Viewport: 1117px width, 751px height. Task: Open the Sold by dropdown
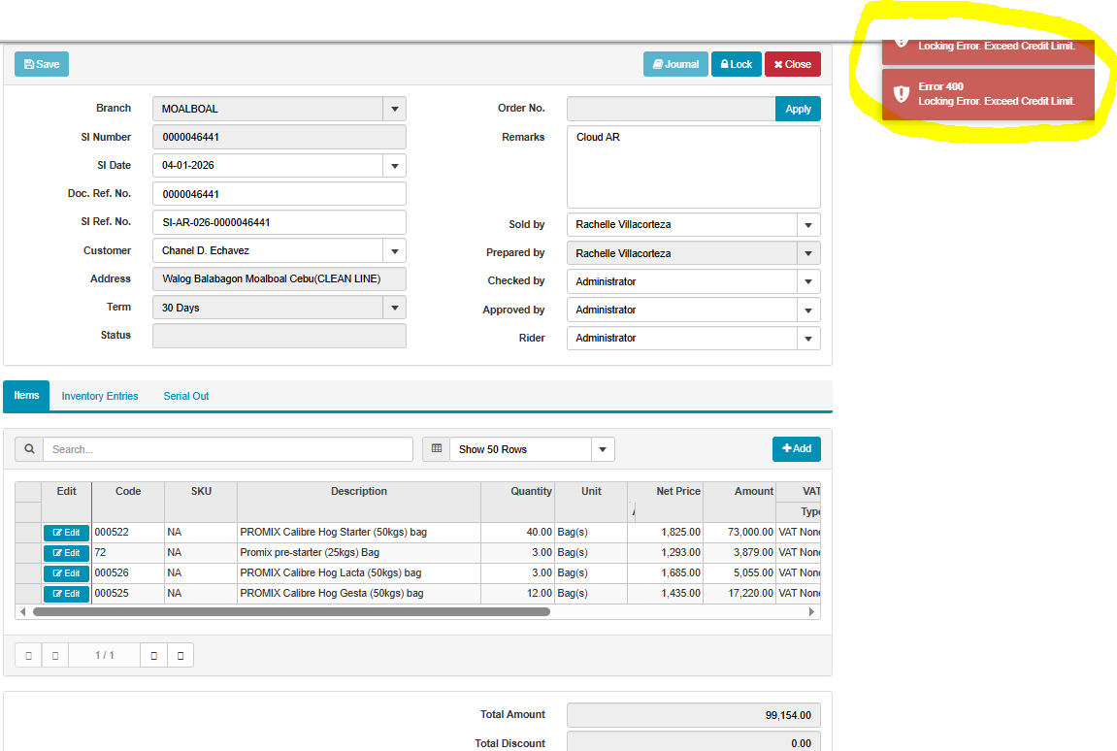[x=808, y=225]
